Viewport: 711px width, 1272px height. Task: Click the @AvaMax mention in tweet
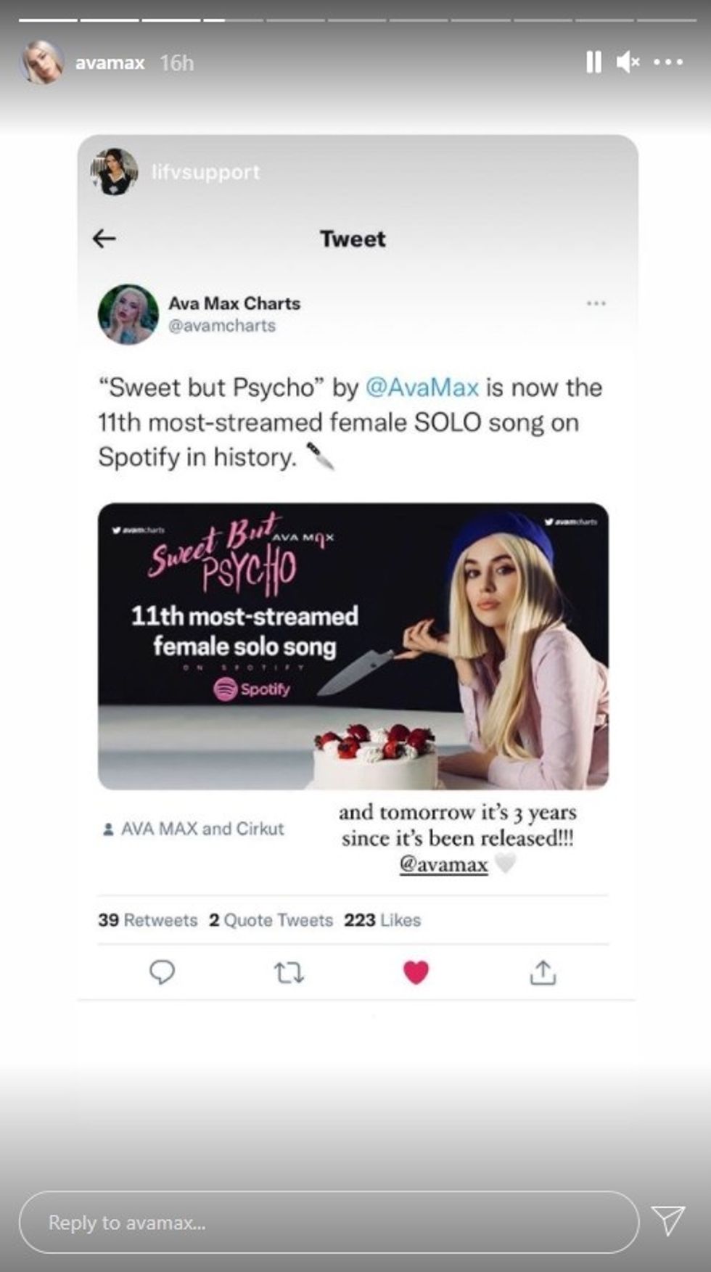tap(422, 387)
